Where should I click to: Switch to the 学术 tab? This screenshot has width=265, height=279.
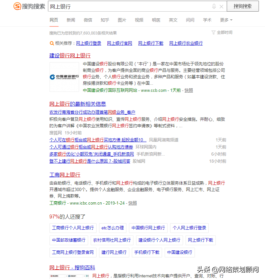click(207, 20)
